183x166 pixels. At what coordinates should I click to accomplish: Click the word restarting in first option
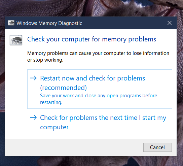click(x=51, y=102)
